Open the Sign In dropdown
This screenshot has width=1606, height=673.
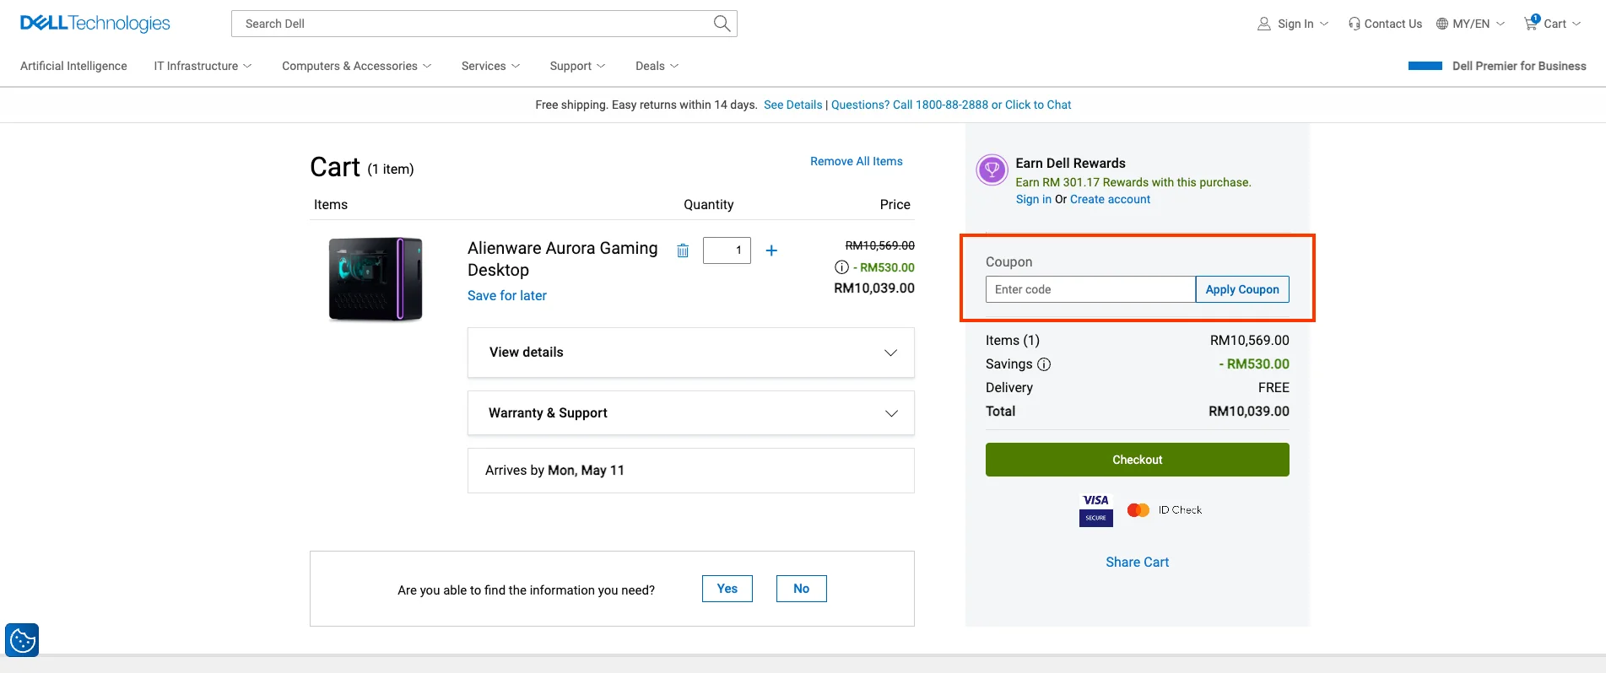[x=1293, y=24]
